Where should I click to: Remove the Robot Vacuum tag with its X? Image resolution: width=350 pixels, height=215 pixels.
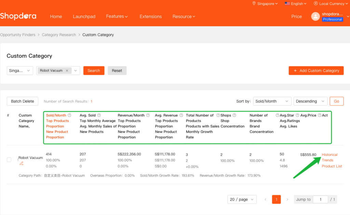pyautogui.click(x=67, y=71)
